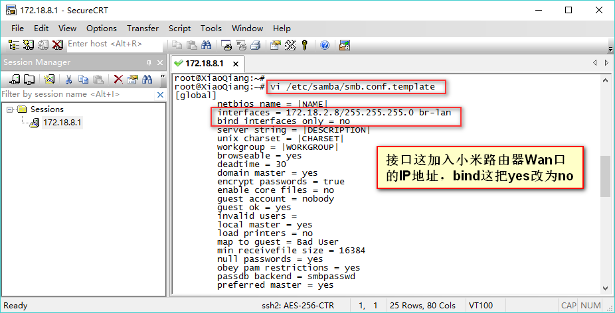
Task: Click the 'guest ok = yes' line
Action: [x=254, y=208]
